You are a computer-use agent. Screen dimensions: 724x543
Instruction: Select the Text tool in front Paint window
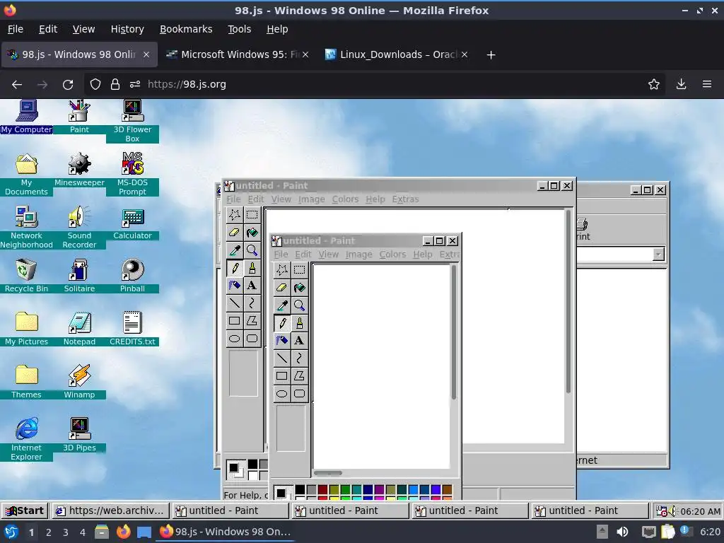pos(299,340)
